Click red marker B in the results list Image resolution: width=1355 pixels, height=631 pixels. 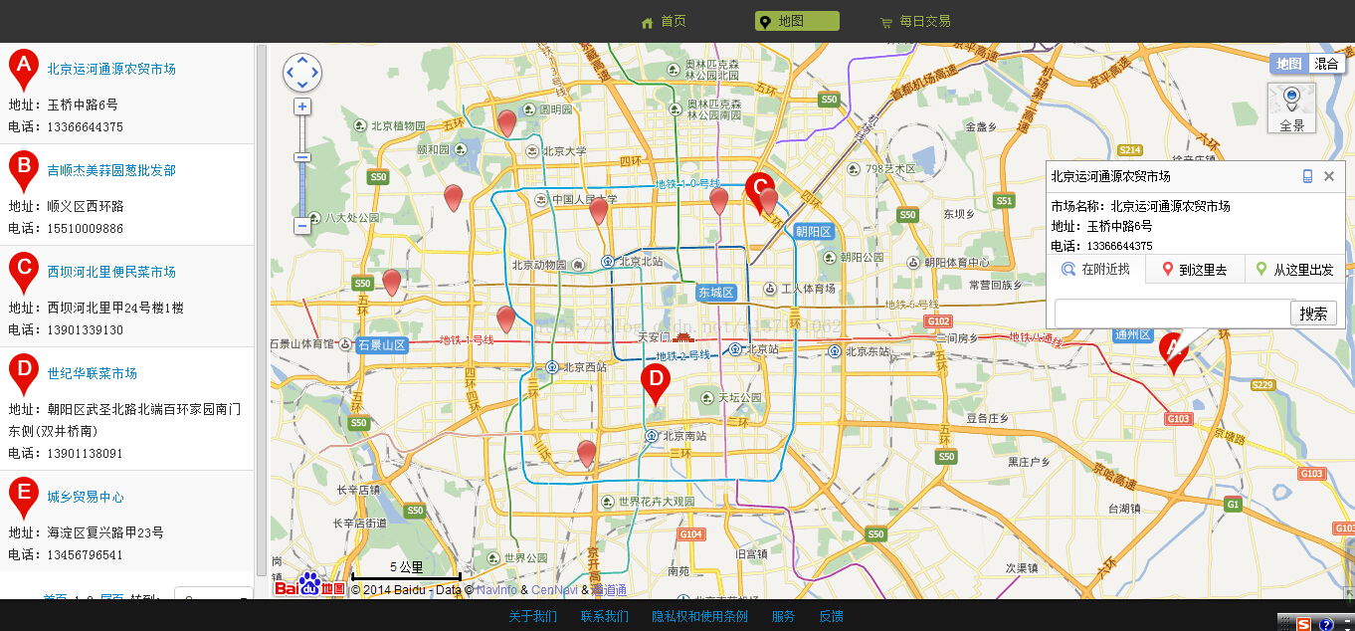[x=24, y=171]
